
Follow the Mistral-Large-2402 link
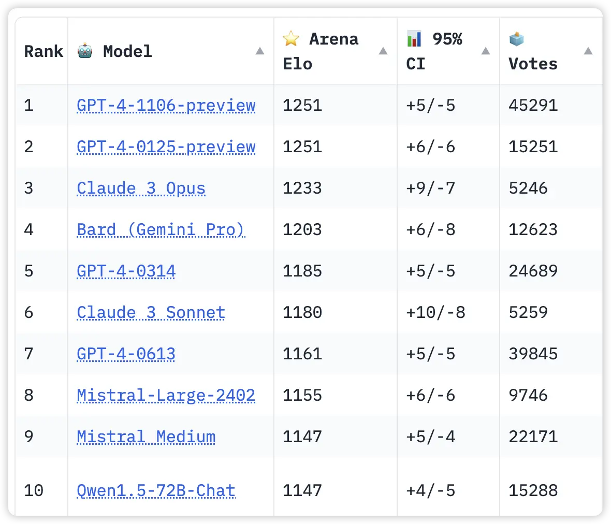pyautogui.click(x=166, y=395)
